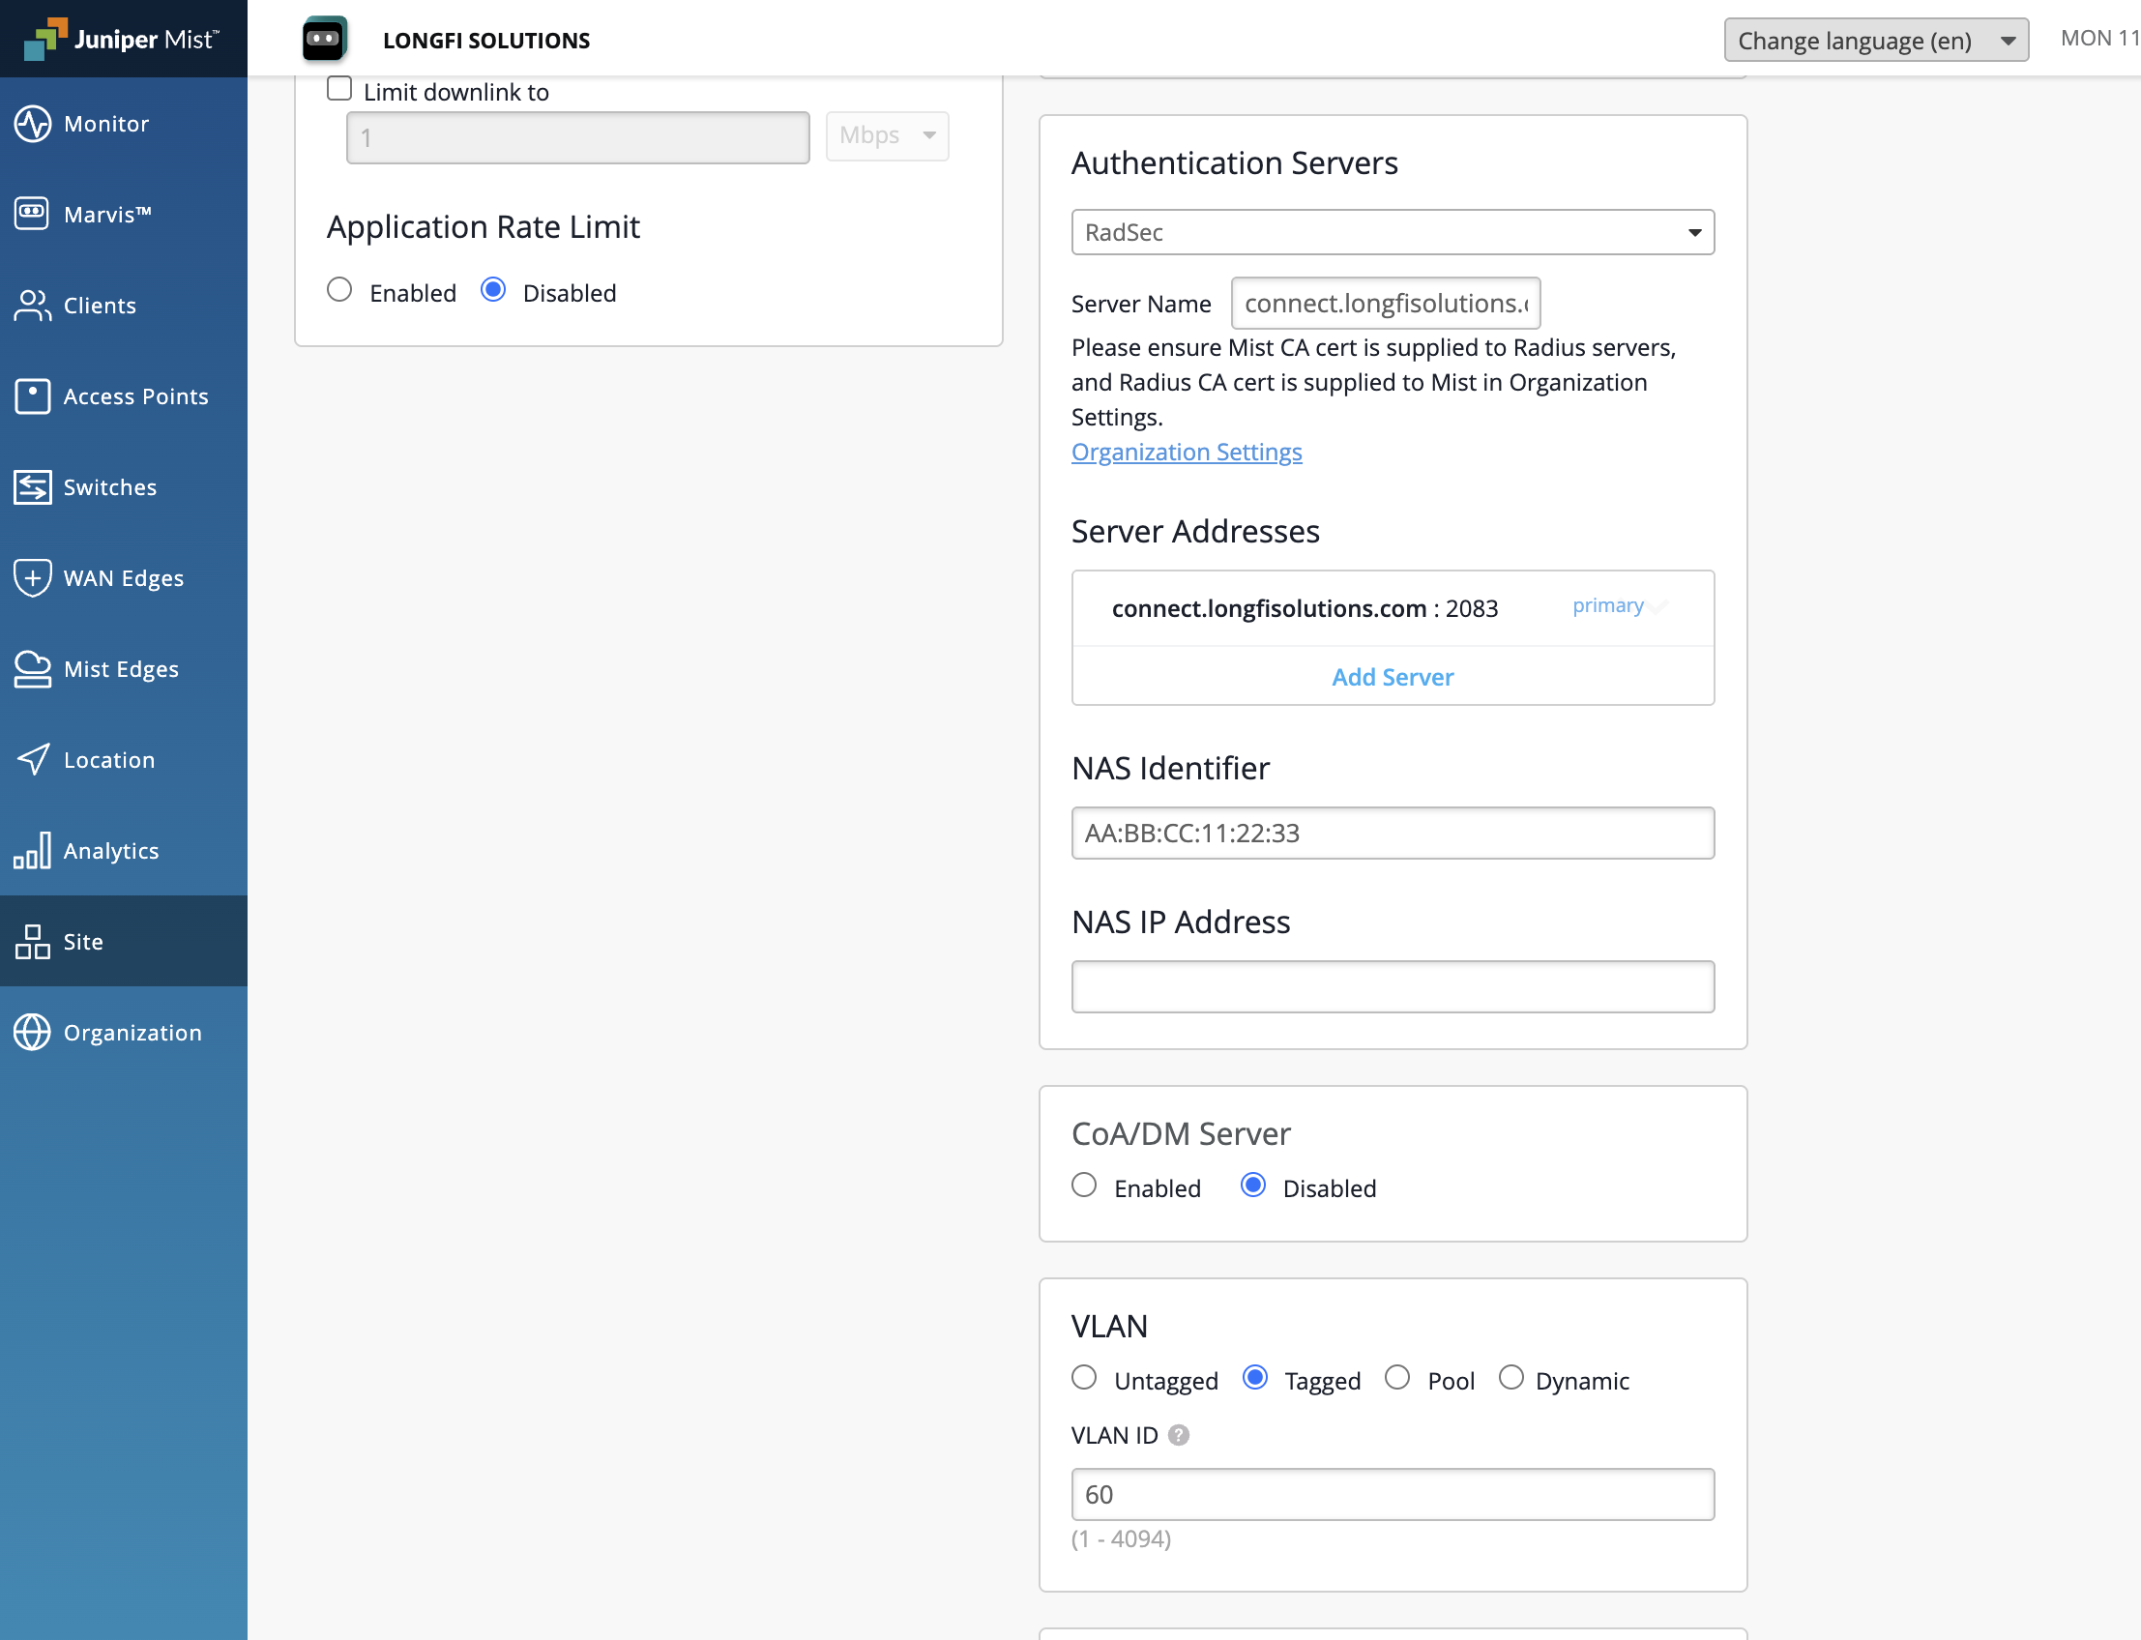Viewport: 2141px width, 1640px height.
Task: Click the Mist Edges cloud icon
Action: click(32, 669)
